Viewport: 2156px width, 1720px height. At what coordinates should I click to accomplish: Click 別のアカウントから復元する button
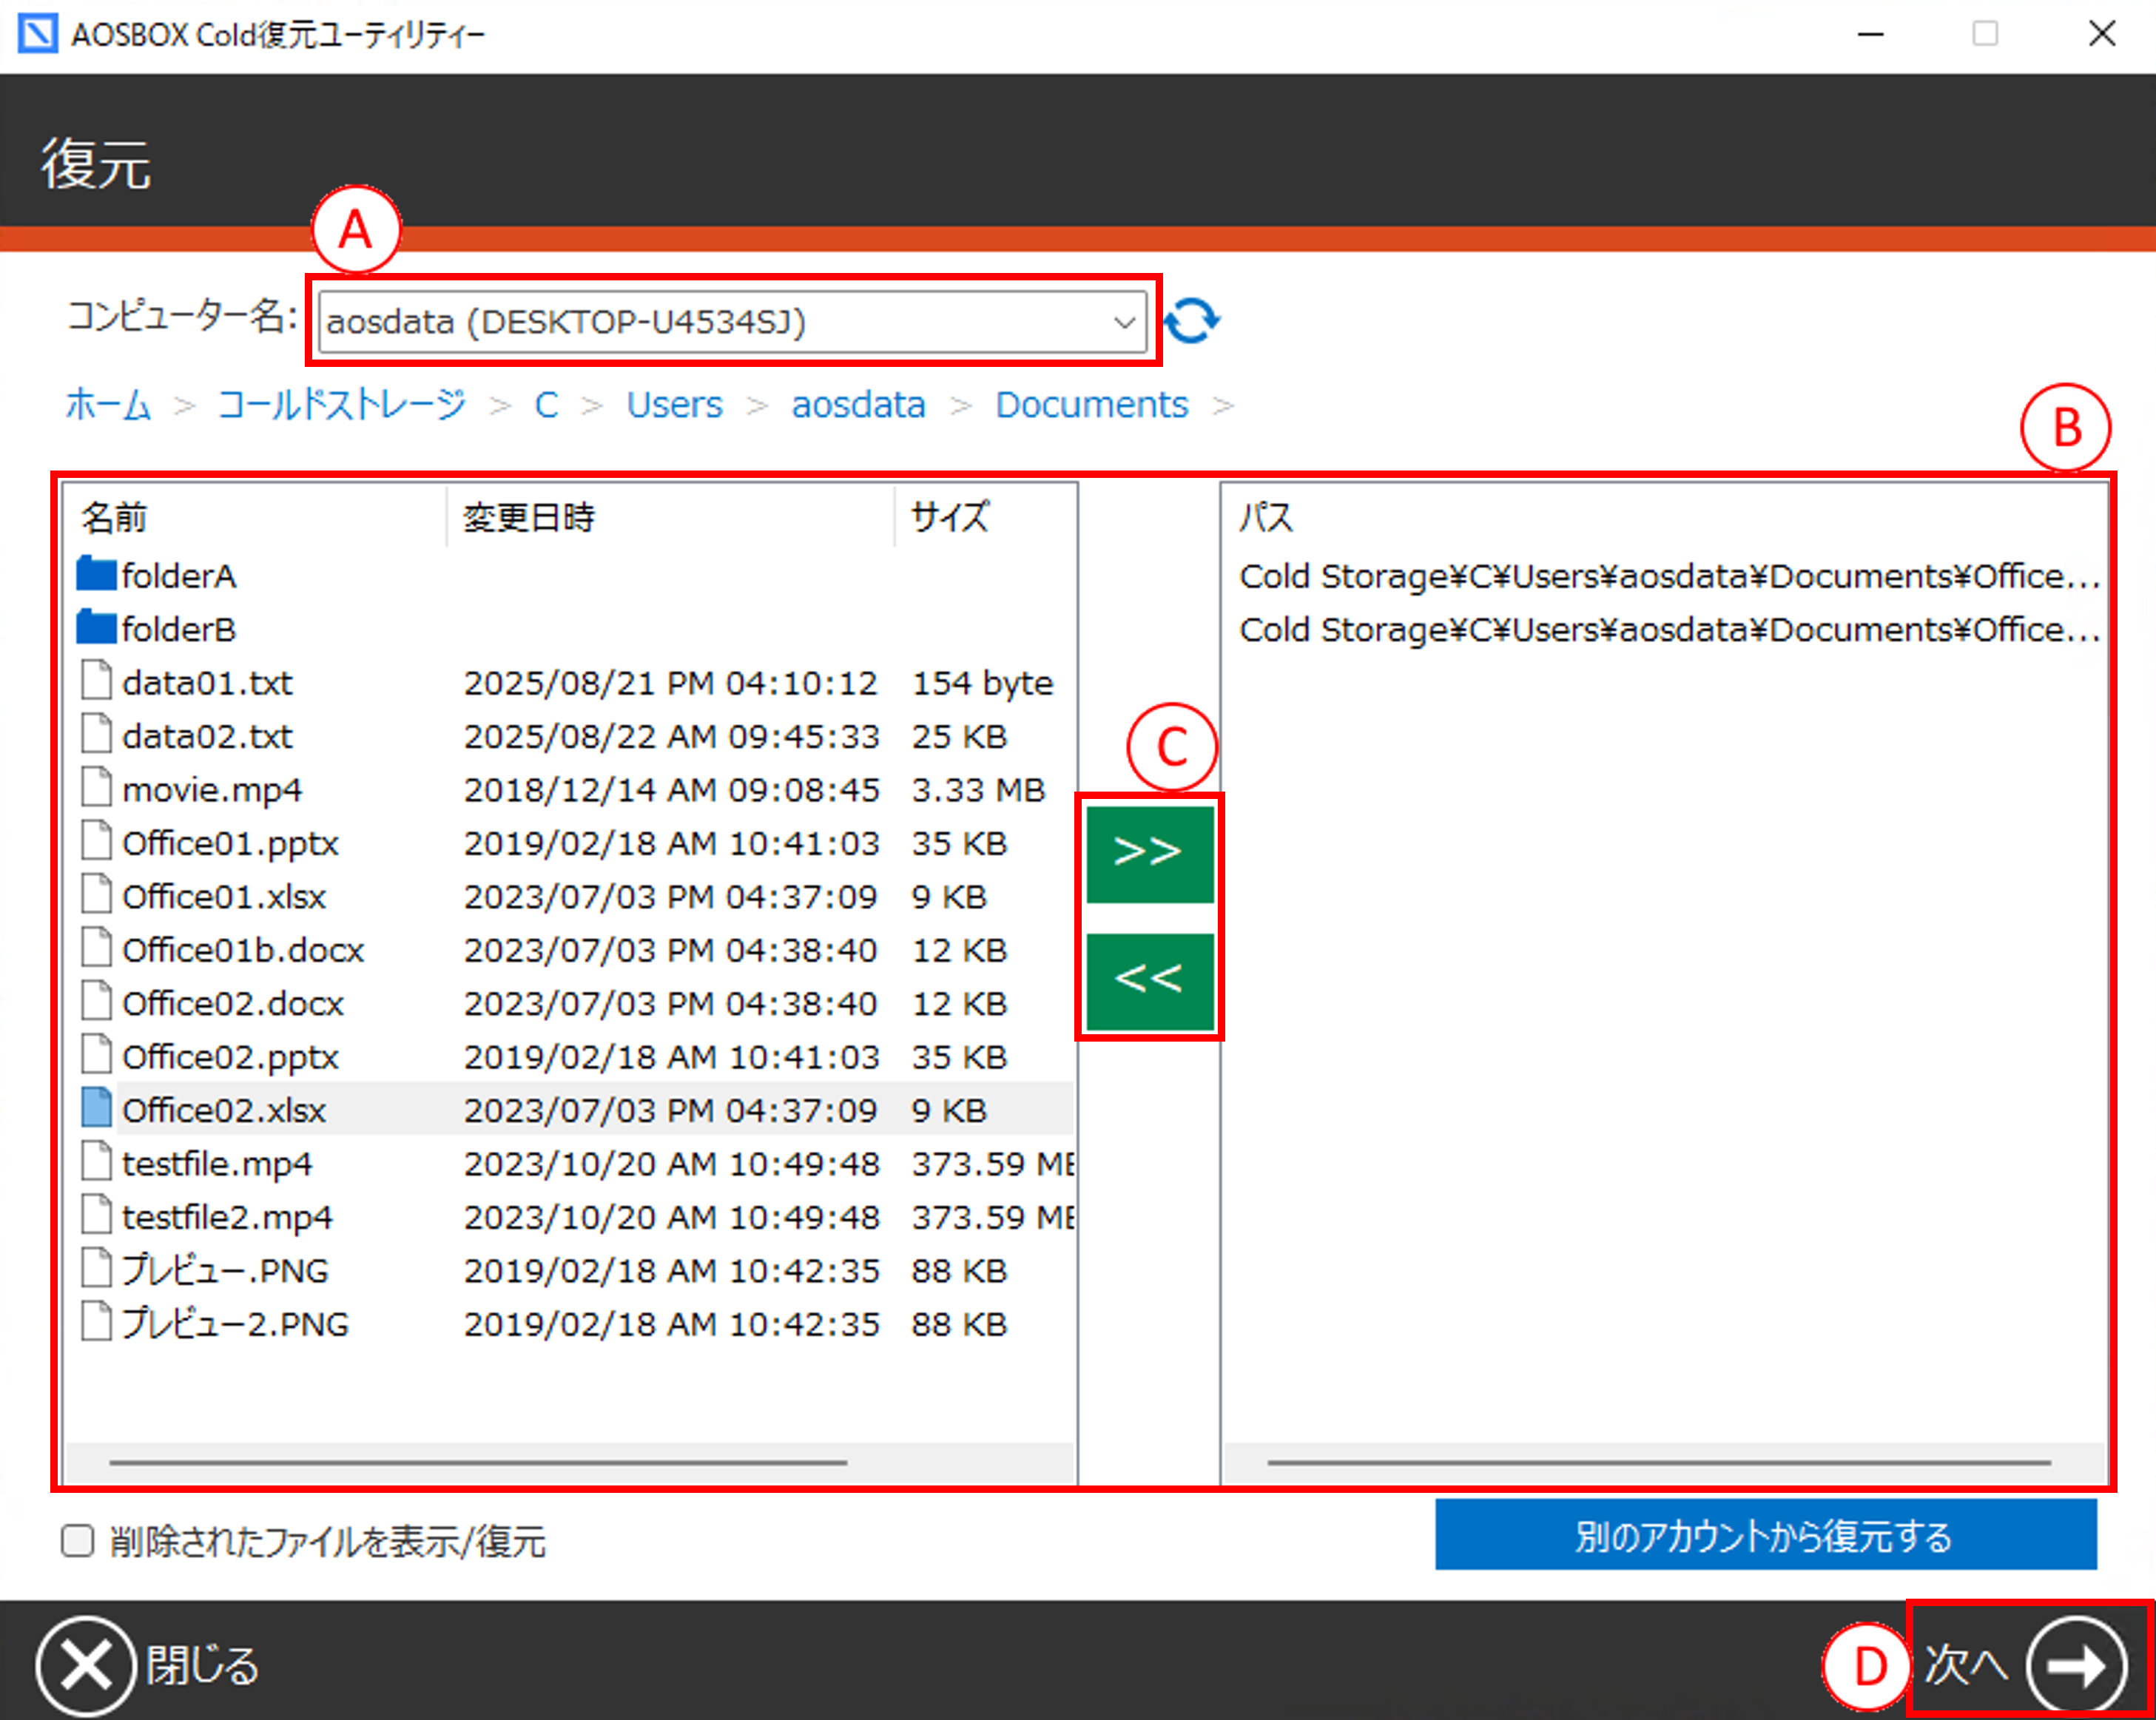(1765, 1535)
